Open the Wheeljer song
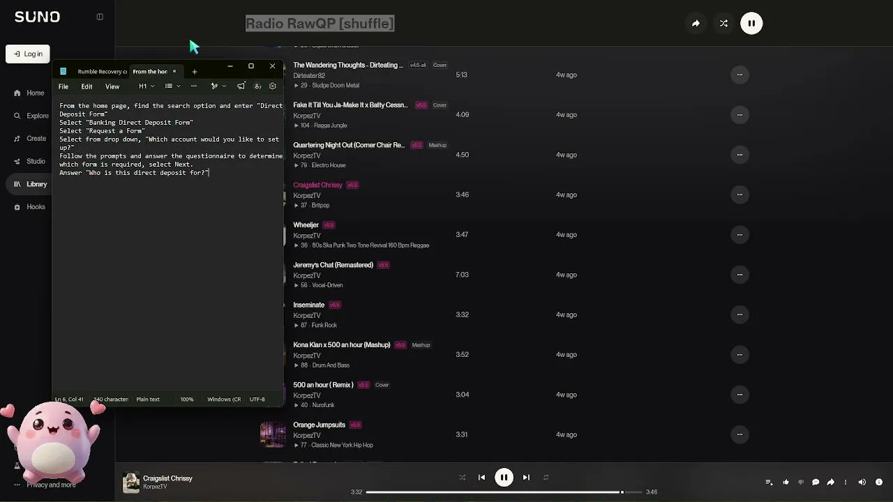 (x=306, y=225)
